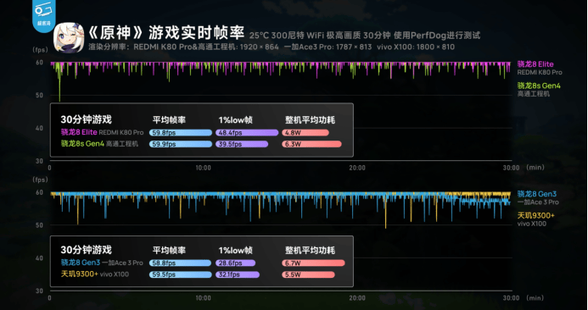Click the title 《原神》游戏实时帧率
Screen dimensions: 588x310
pyautogui.click(x=166, y=33)
